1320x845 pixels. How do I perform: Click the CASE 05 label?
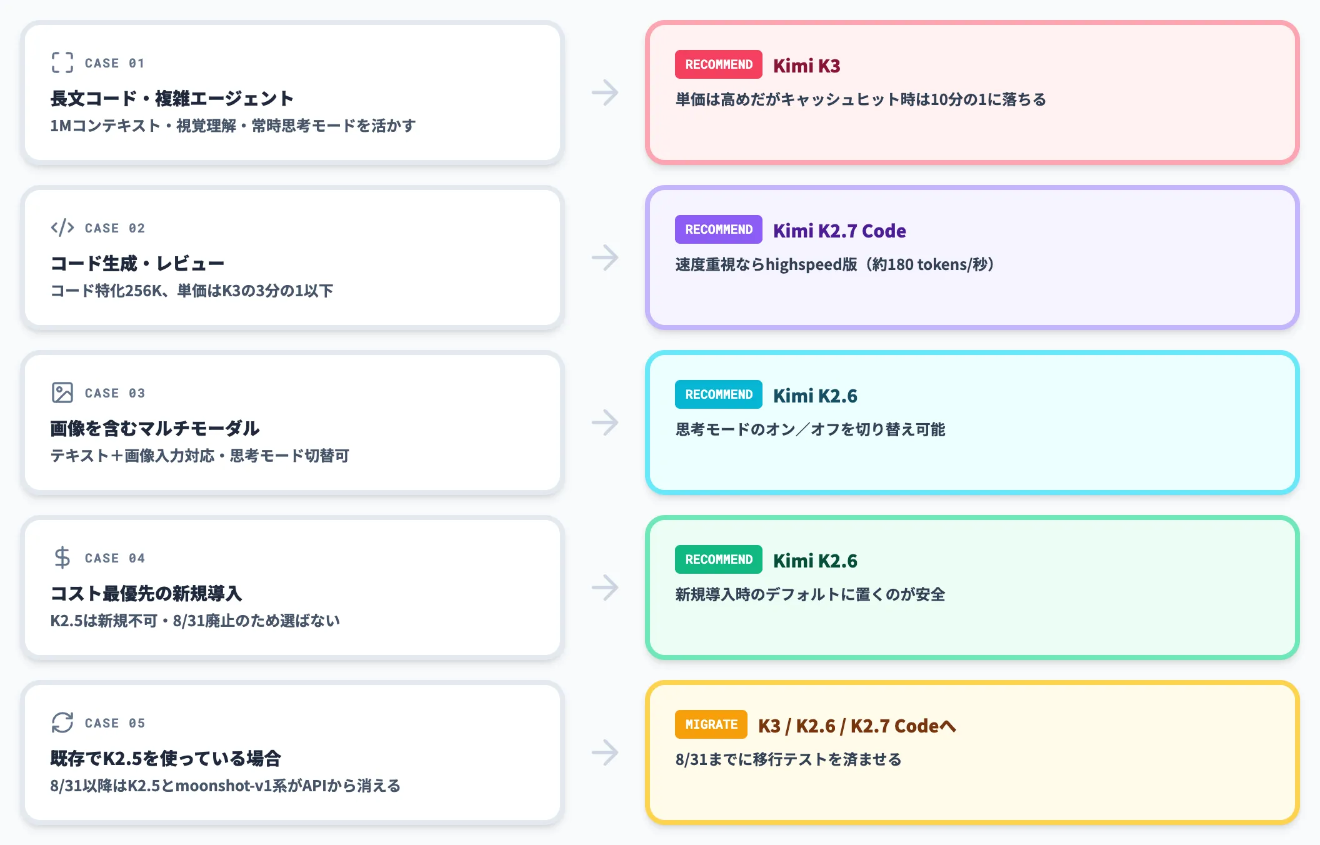point(115,723)
